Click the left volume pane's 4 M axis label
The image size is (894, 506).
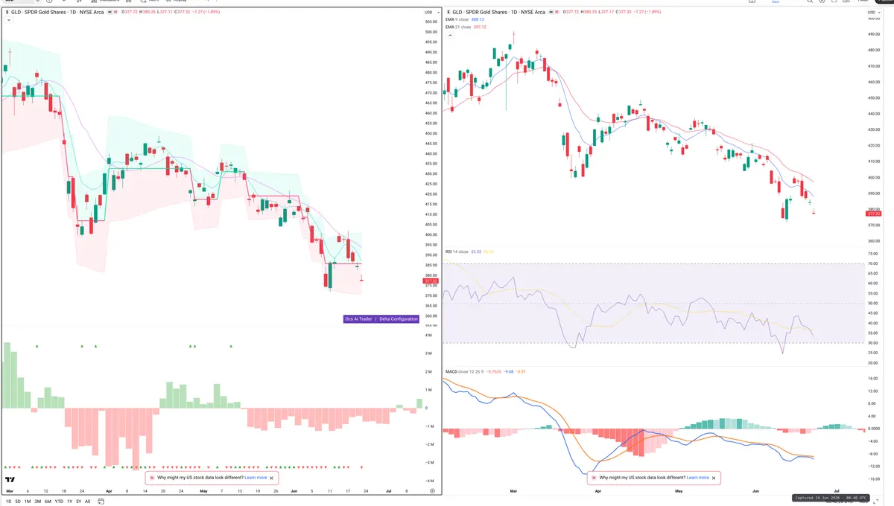pyautogui.click(x=428, y=336)
